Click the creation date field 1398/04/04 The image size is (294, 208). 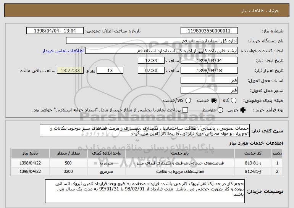coord(209,61)
